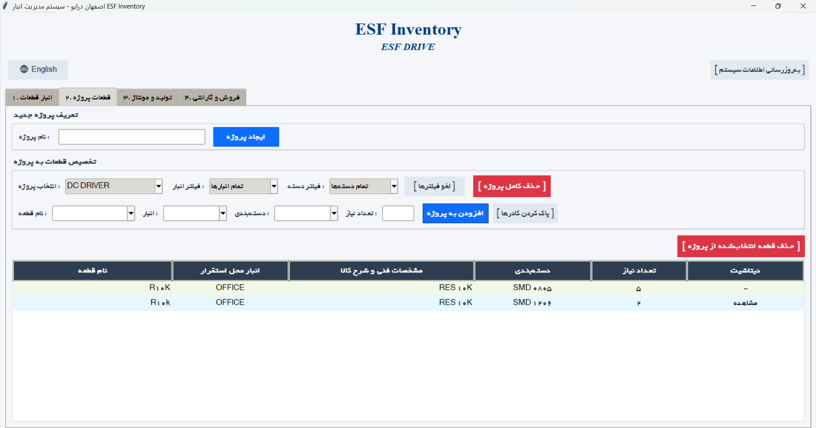Screen dimensions: 816x428
Task: Click the warehouse location column header
Action: [x=230, y=271]
